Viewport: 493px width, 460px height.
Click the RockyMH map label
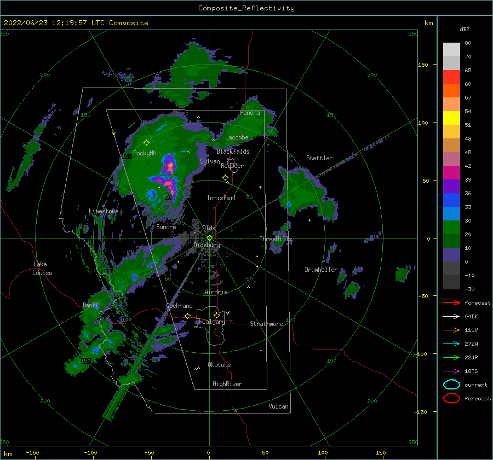(145, 153)
